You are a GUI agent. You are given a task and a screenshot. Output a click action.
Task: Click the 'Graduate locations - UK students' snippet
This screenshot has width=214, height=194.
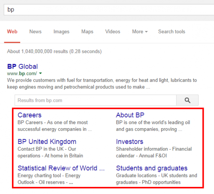click(x=157, y=179)
